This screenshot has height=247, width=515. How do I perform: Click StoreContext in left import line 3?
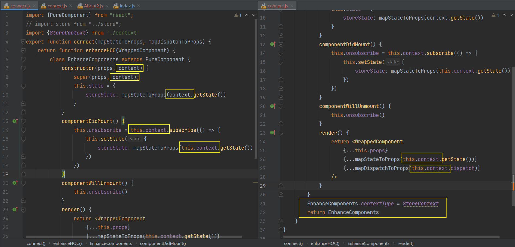(68, 33)
